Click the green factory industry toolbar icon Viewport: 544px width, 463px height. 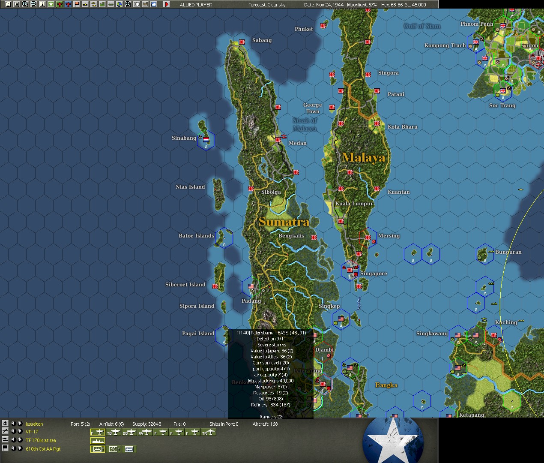point(102,4)
